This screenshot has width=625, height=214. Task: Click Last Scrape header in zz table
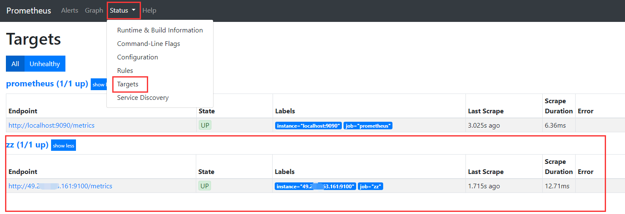pos(486,172)
